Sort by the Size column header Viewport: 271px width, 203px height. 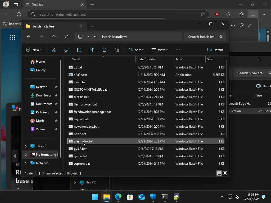pyautogui.click(x=210, y=59)
